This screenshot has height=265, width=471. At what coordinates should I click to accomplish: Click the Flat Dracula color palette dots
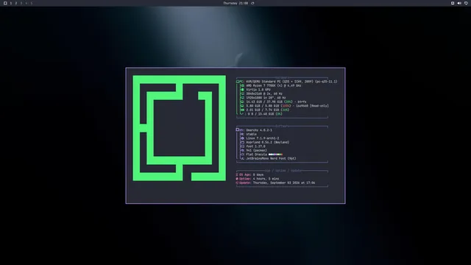[275, 155]
